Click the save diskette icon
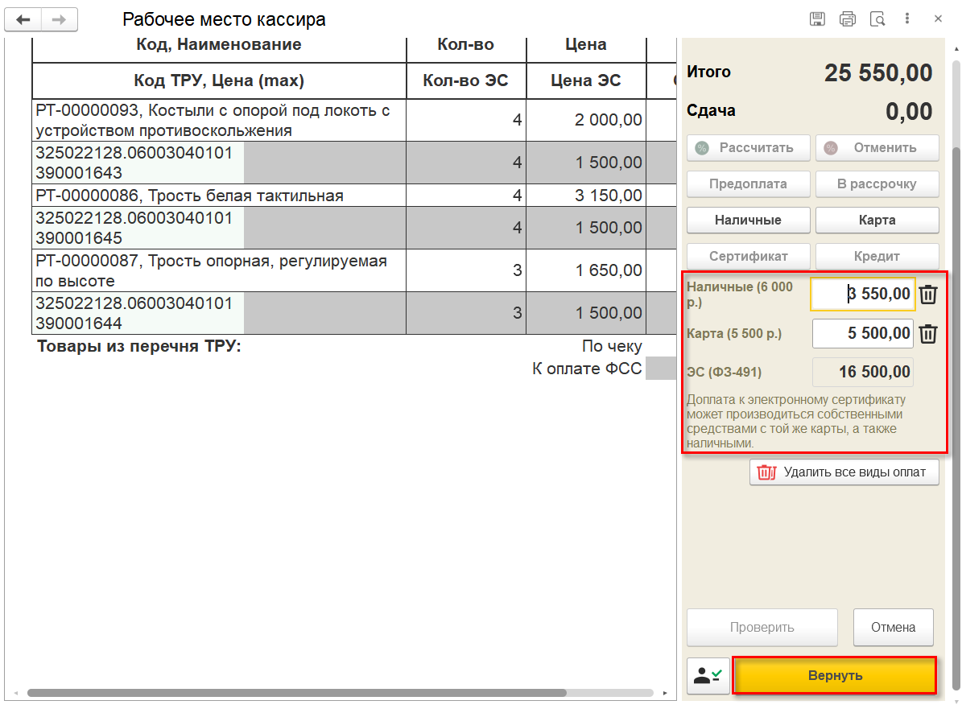962x713 pixels. coord(817,19)
